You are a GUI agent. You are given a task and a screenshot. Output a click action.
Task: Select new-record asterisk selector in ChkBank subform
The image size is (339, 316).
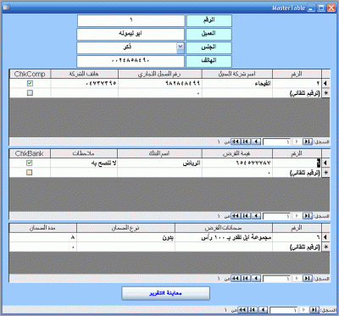click(x=325, y=173)
